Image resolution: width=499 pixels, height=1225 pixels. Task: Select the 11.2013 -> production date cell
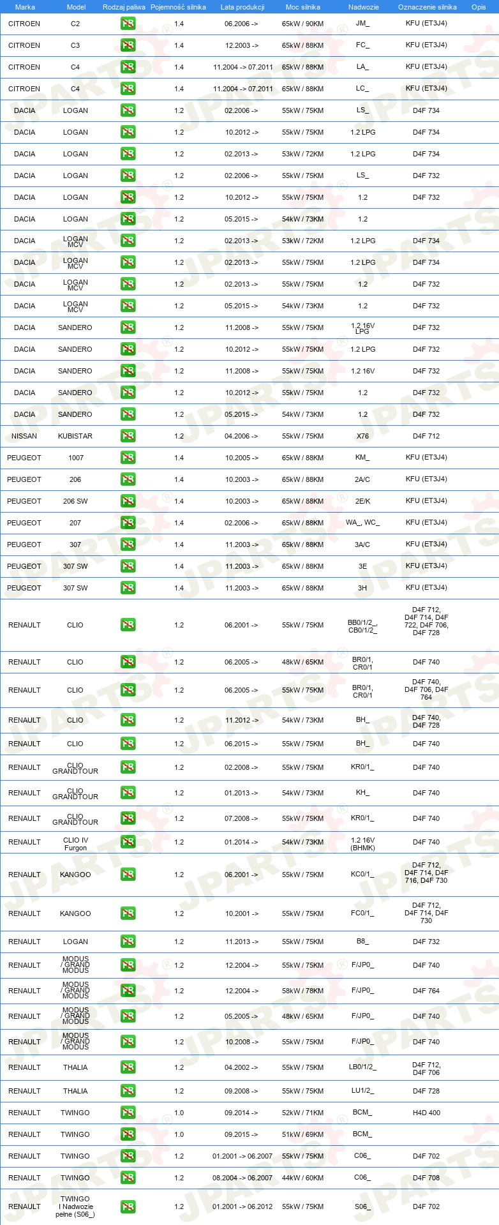click(241, 942)
